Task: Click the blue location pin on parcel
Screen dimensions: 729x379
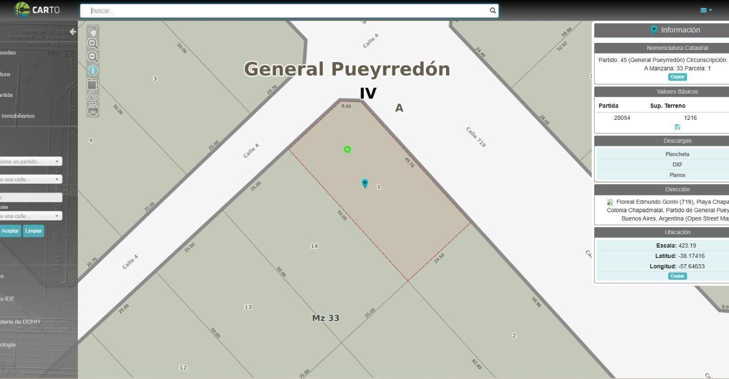Action: point(365,183)
